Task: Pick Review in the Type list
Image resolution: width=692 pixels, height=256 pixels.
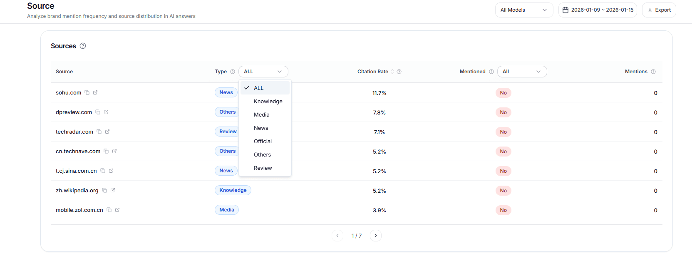Action: tap(263, 168)
